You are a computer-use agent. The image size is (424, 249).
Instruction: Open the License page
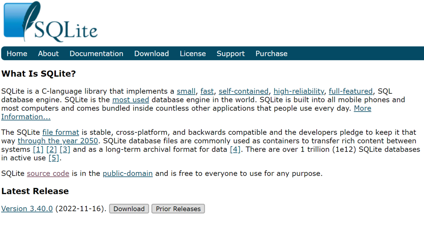click(193, 54)
